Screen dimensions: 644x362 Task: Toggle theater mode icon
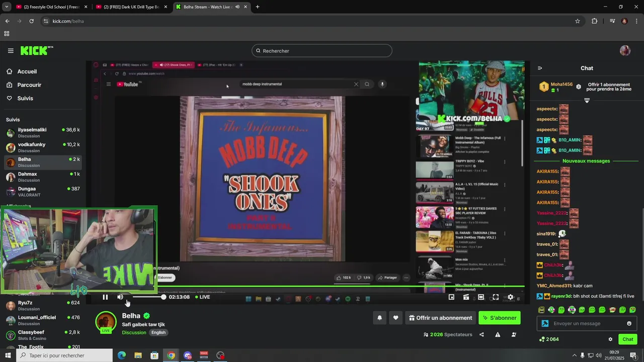[x=481, y=297]
